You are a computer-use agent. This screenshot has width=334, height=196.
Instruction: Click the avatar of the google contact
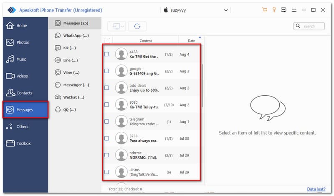point(121,71)
